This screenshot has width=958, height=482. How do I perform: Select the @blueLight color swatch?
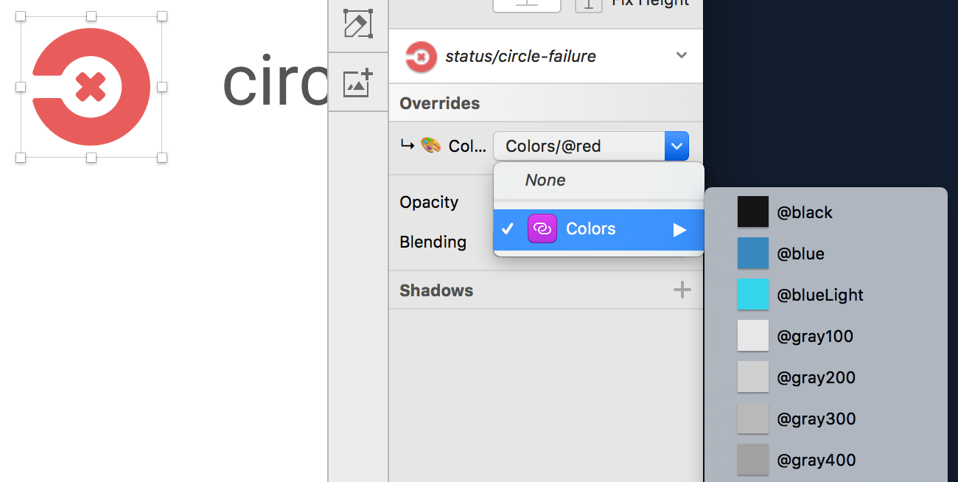(752, 294)
